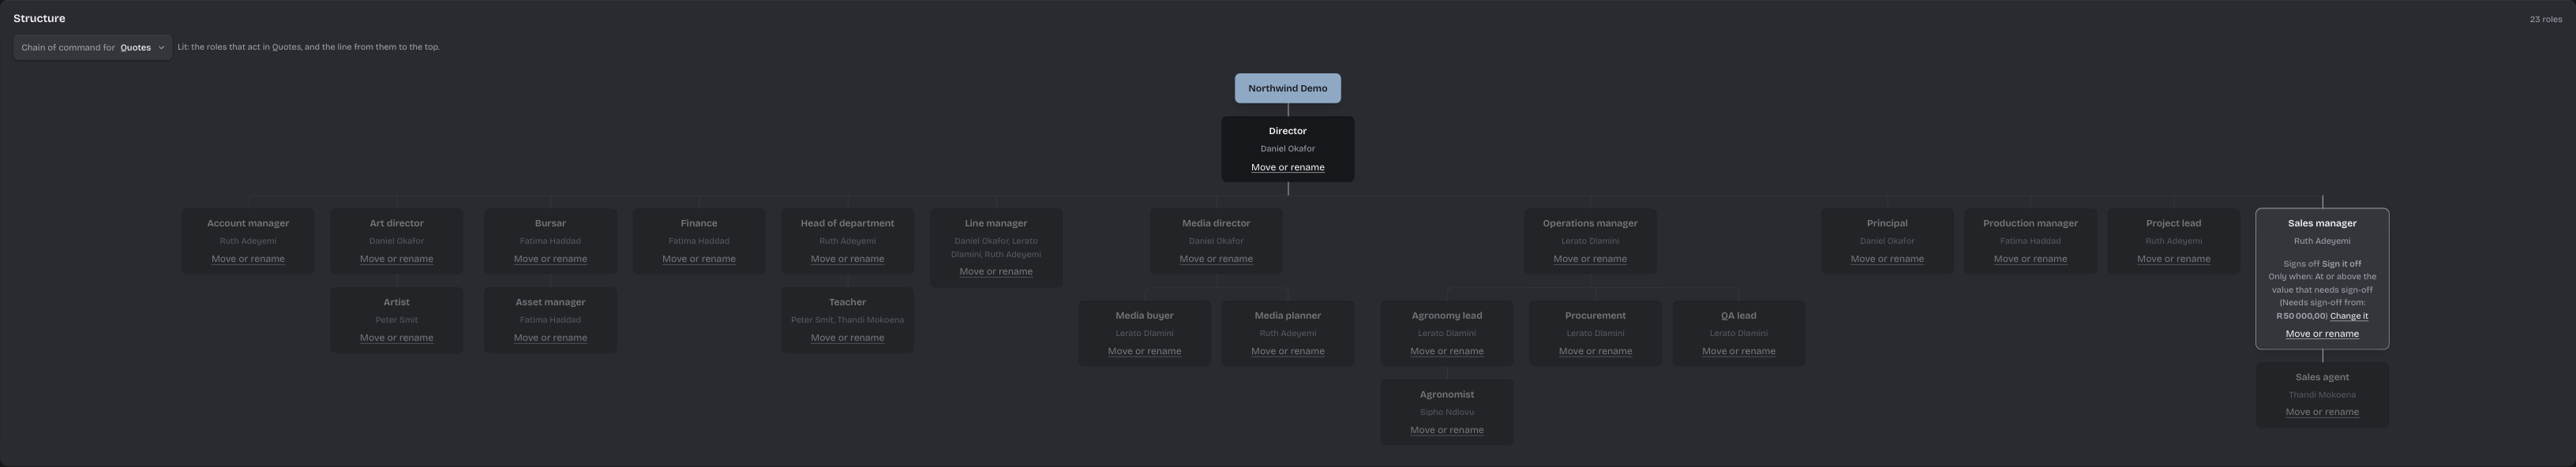Select the Principal role title
The height and width of the screenshot is (467, 2576).
coord(1887,223)
